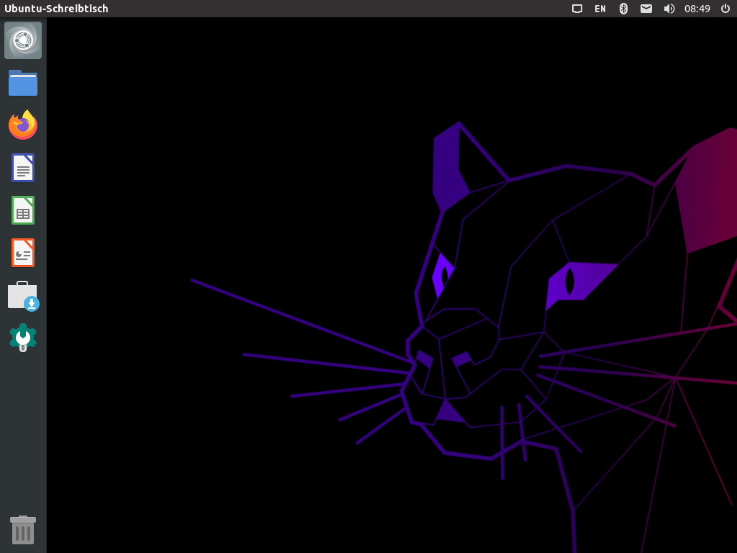Viewport: 737px width, 553px height.
Task: Open the Ubuntu Dash search launcher
Action: (x=23, y=40)
